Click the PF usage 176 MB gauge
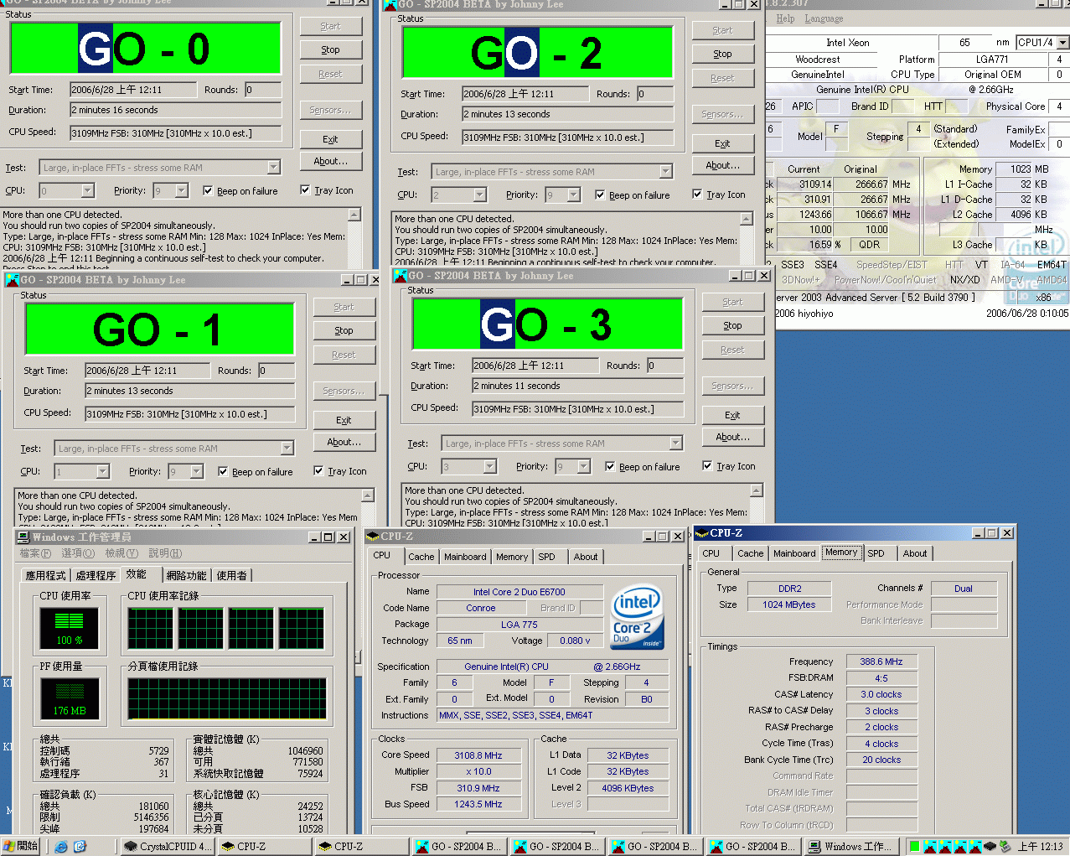Image resolution: width=1070 pixels, height=856 pixels. click(69, 698)
